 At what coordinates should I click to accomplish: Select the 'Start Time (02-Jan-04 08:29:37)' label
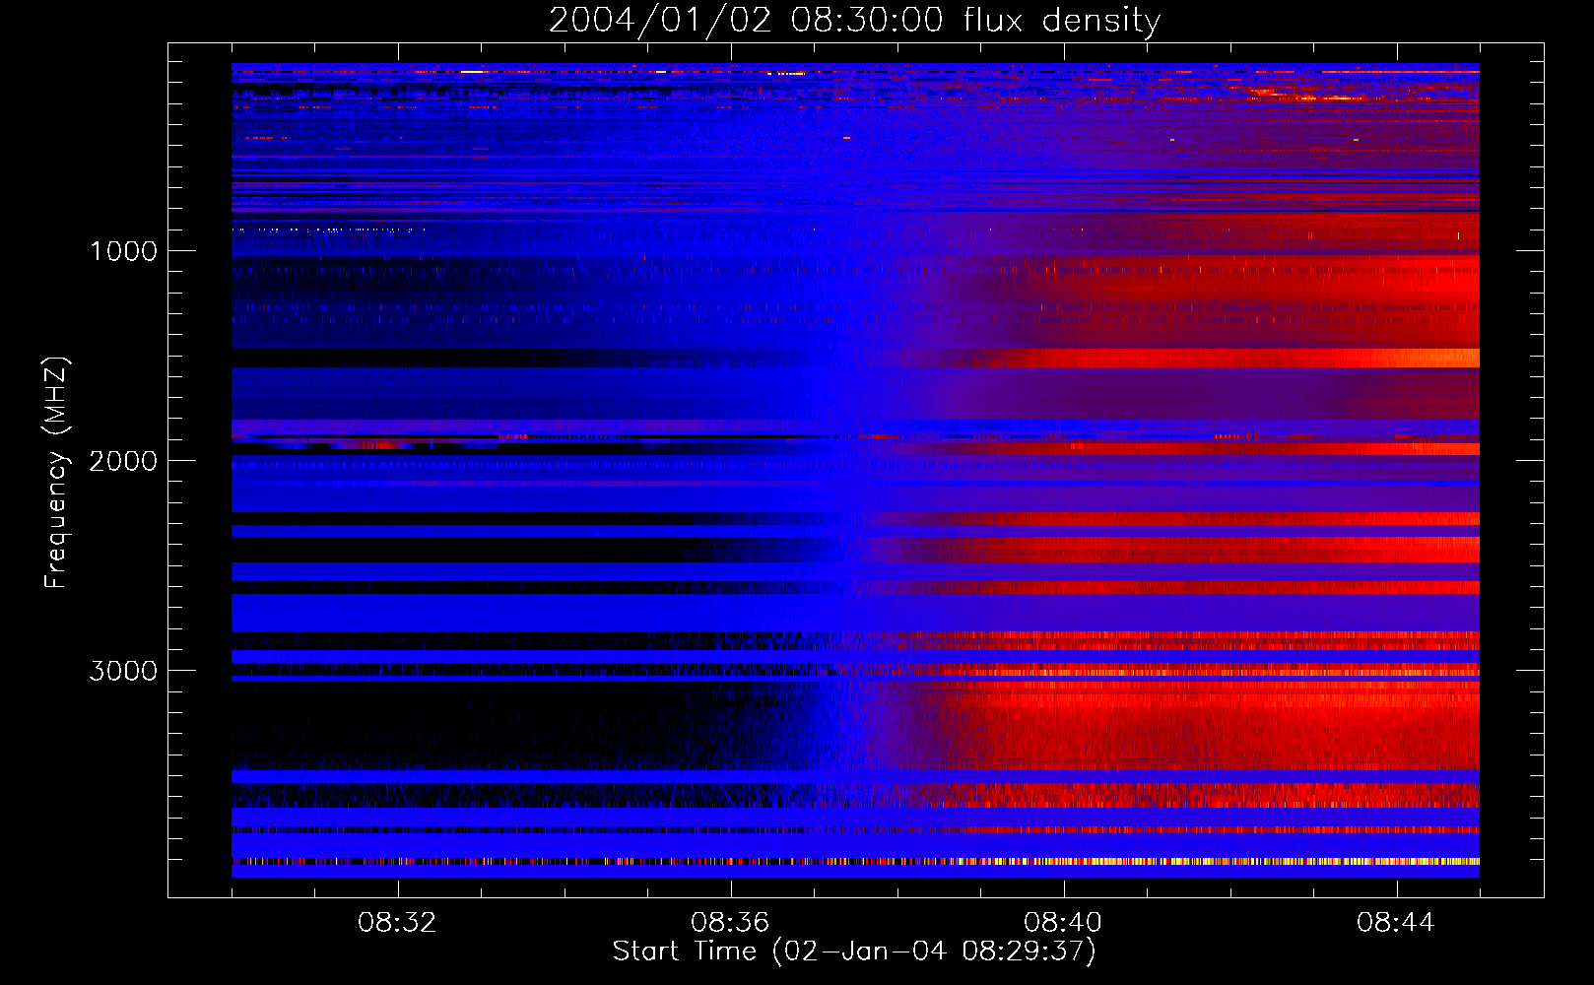(854, 952)
